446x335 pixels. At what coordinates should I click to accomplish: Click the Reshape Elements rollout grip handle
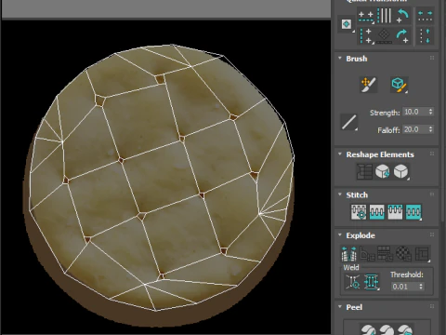[x=432, y=154]
